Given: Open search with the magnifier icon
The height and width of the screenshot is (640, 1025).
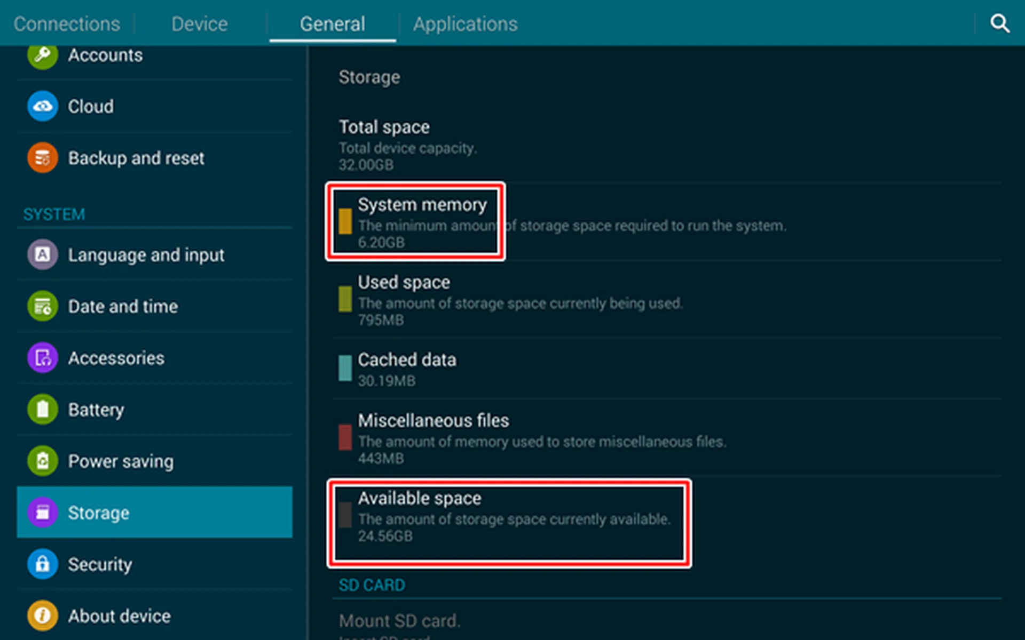Looking at the screenshot, I should (x=999, y=23).
